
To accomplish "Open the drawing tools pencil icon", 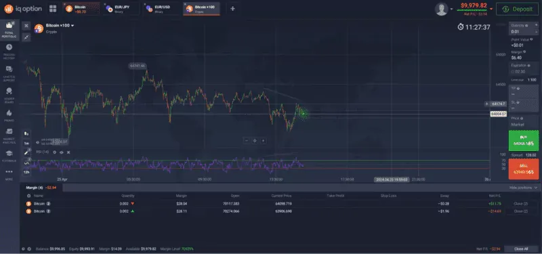I will click(x=26, y=152).
